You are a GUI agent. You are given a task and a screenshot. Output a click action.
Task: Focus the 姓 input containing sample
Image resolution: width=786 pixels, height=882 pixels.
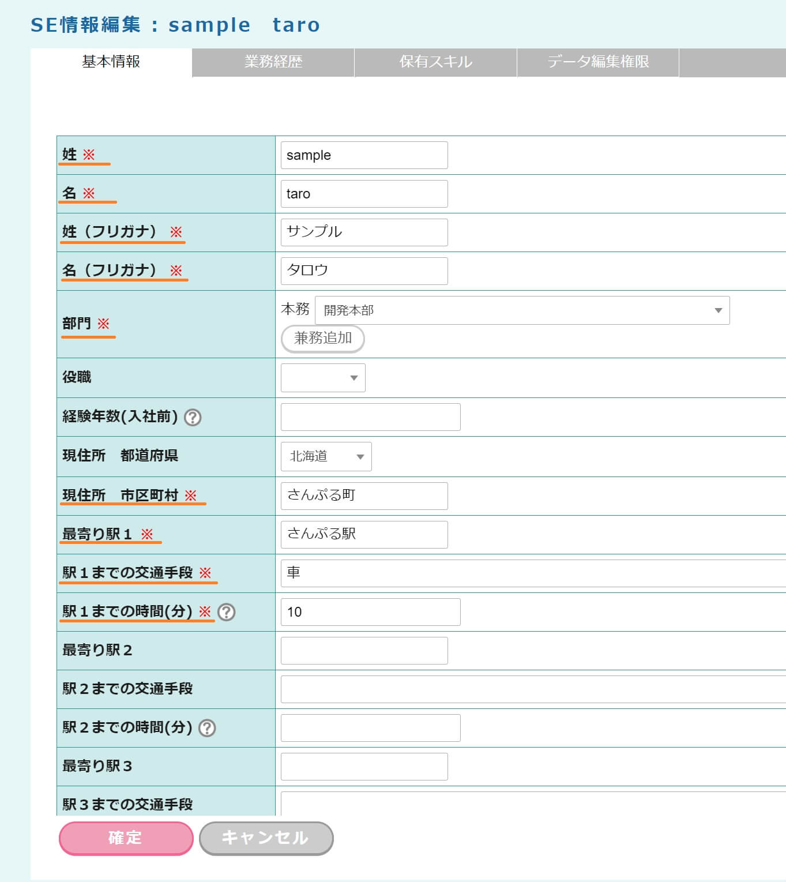[x=364, y=155]
